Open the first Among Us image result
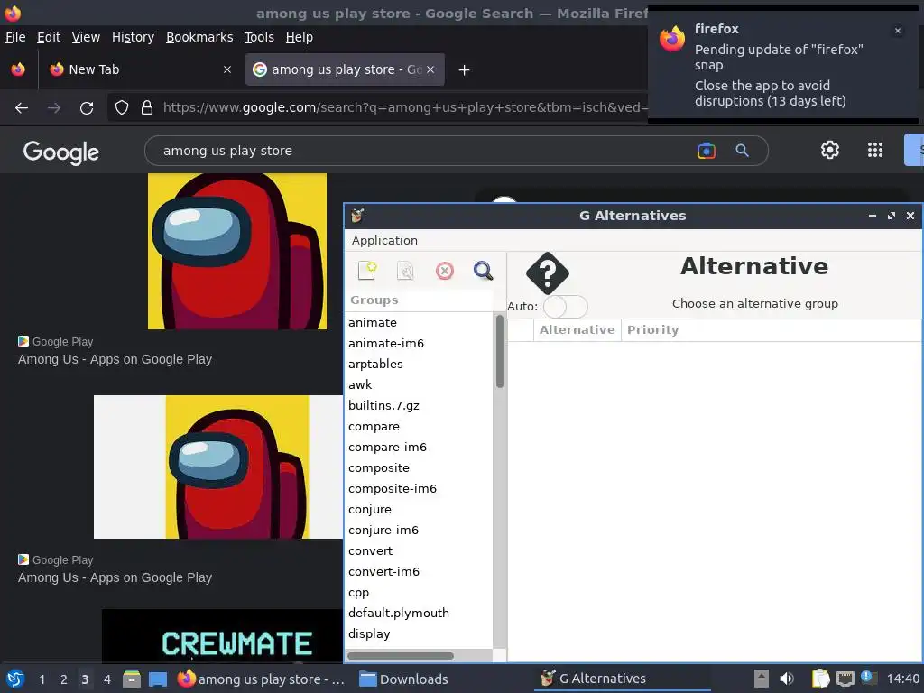The height and width of the screenshot is (693, 924). pos(237,251)
